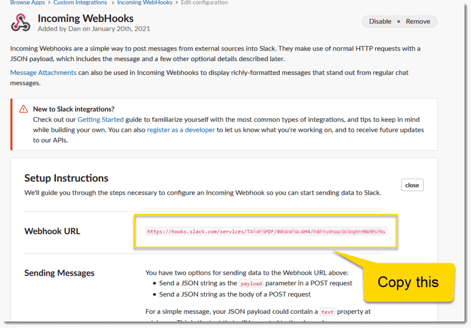Open Incoming WebHooks breadcrumb link
471x328 pixels.
click(x=145, y=3)
